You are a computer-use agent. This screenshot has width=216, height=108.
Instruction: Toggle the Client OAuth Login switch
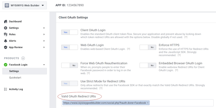[x=70, y=32]
